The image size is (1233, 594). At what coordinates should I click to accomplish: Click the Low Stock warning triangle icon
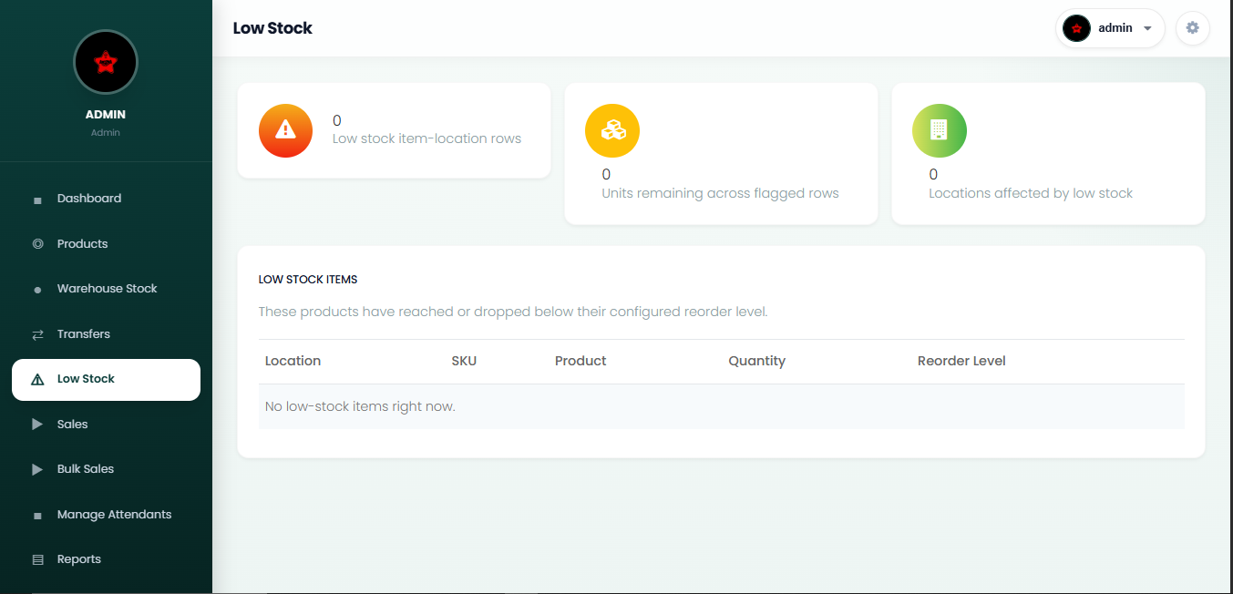(x=37, y=380)
